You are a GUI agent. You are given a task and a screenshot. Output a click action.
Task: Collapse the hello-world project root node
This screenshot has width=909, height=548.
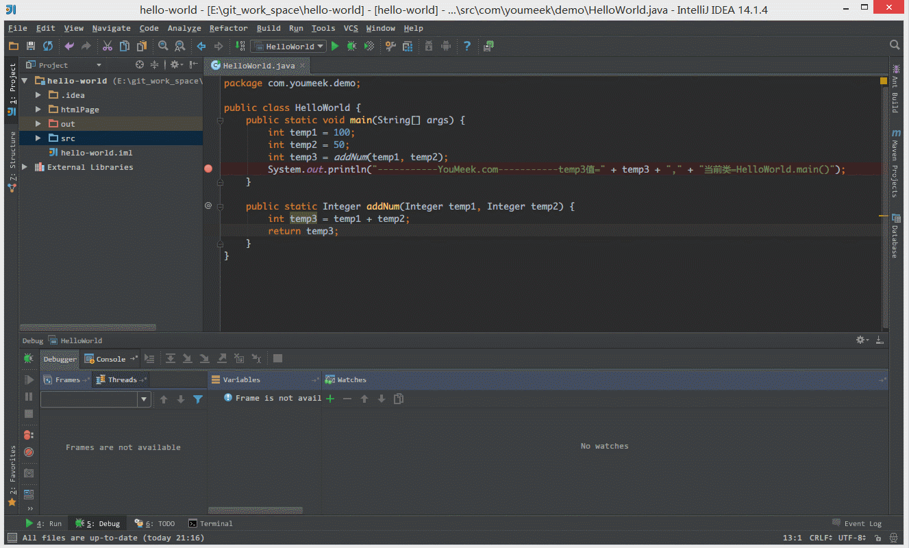24,80
